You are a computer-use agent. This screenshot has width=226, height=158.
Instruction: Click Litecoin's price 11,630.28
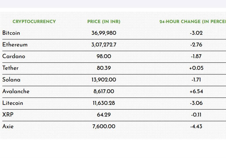104,103
